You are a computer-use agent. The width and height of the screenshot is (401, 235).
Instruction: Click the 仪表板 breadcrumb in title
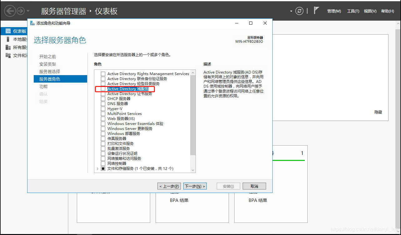(x=106, y=11)
